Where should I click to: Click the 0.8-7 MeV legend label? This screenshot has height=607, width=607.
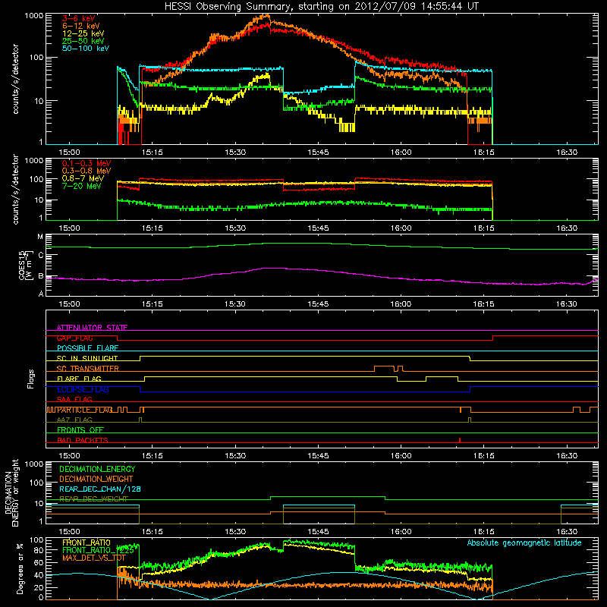[x=83, y=178]
